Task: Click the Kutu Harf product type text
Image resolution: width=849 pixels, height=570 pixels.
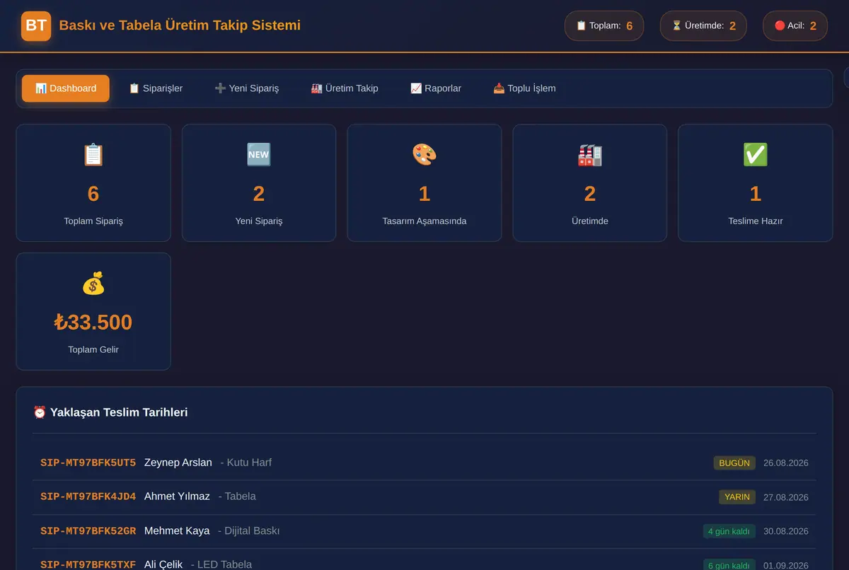Action: [249, 463]
